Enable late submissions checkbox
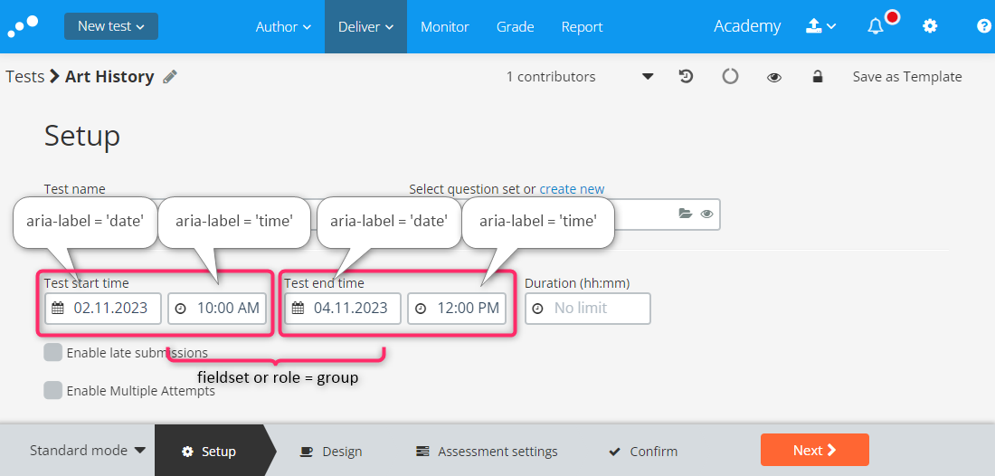Screen dimensions: 995x476 [52, 352]
